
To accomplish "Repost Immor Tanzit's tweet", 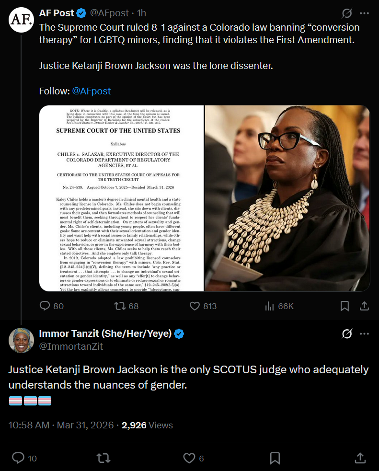I will coord(103,458).
